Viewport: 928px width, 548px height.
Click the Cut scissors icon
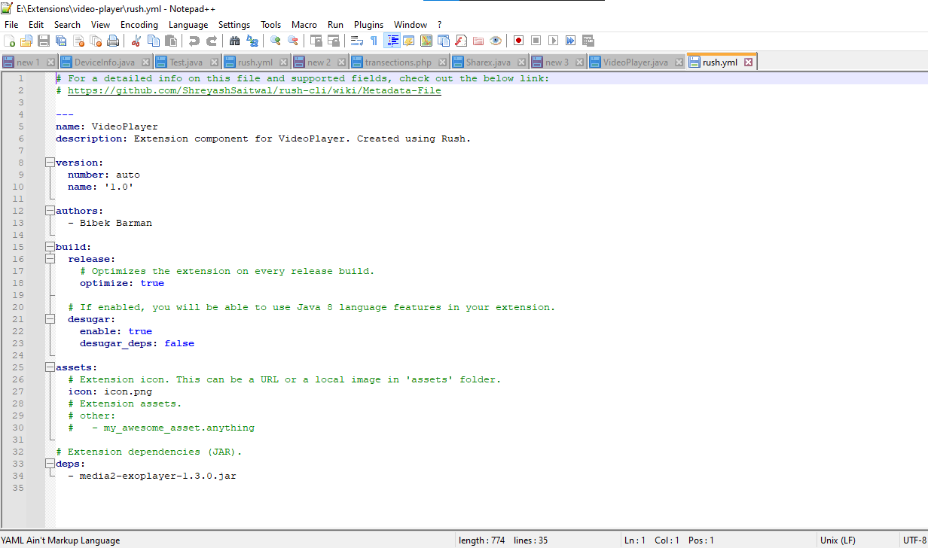point(136,41)
